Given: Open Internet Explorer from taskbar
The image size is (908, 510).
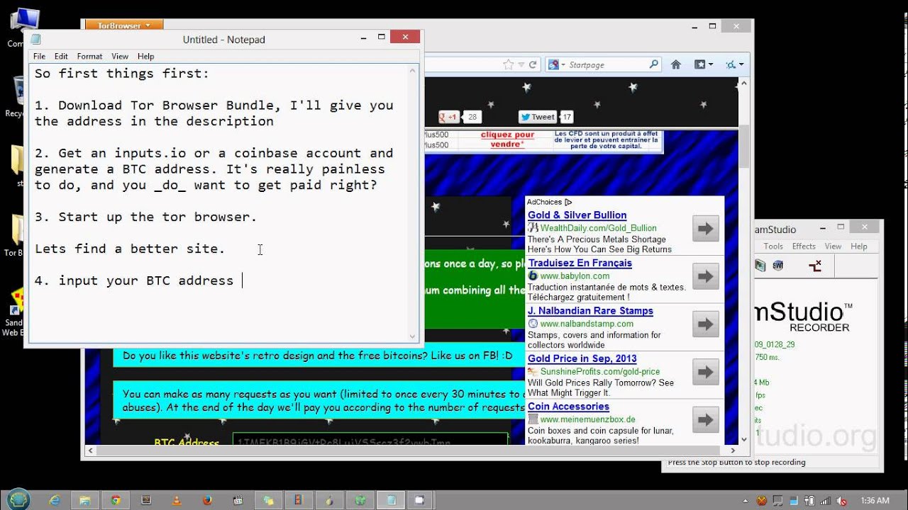Looking at the screenshot, I should click(55, 500).
